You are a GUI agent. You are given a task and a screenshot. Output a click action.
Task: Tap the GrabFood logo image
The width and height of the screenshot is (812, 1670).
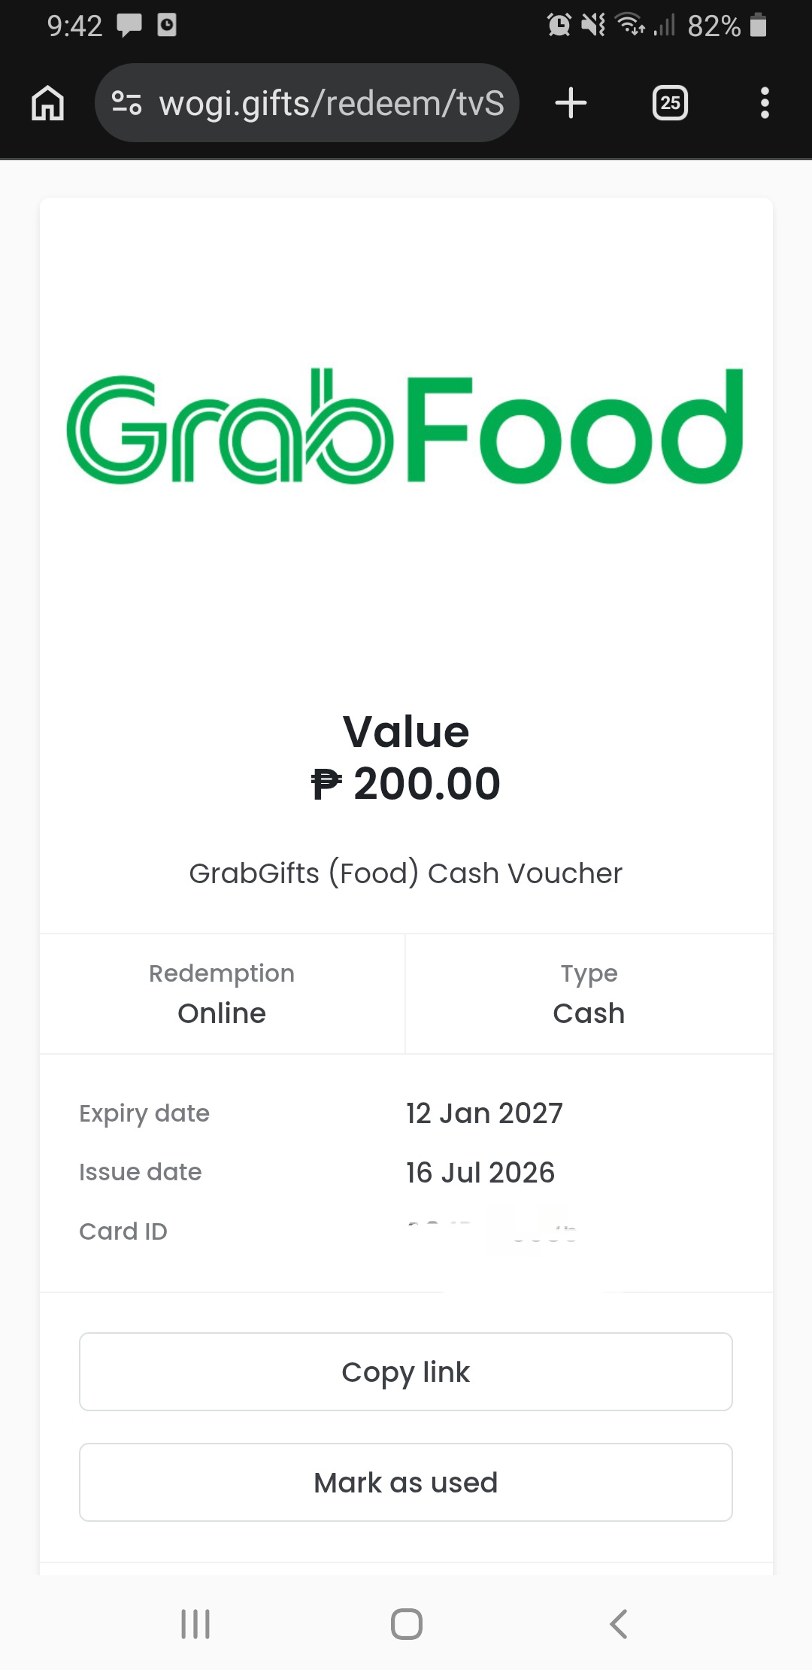click(405, 427)
